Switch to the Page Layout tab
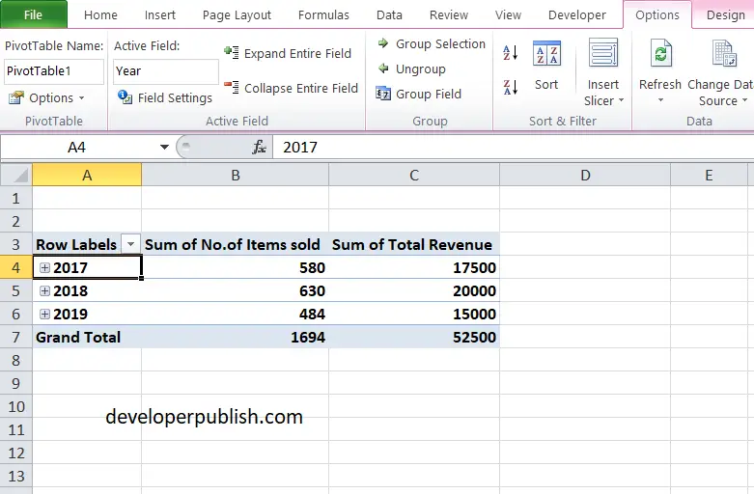The width and height of the screenshot is (754, 494). tap(237, 14)
